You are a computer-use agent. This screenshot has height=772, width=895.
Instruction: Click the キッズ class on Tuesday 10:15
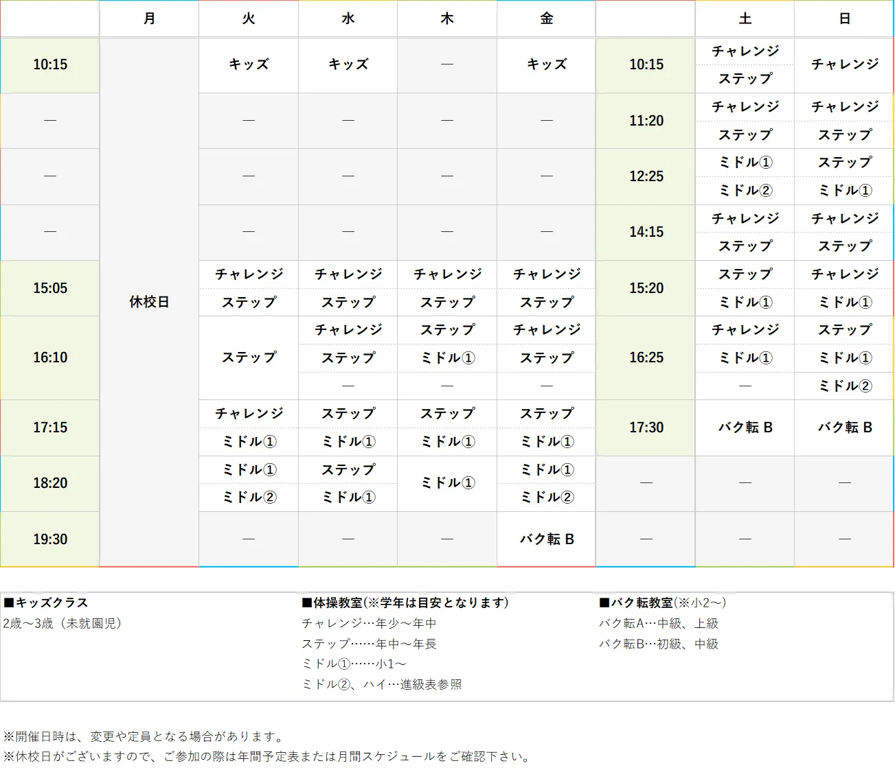pyautogui.click(x=248, y=65)
